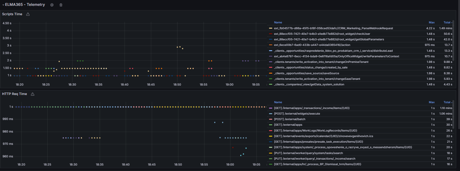
Task: Click the HTTP Req Time alert warning icon
Action: coord(32,94)
